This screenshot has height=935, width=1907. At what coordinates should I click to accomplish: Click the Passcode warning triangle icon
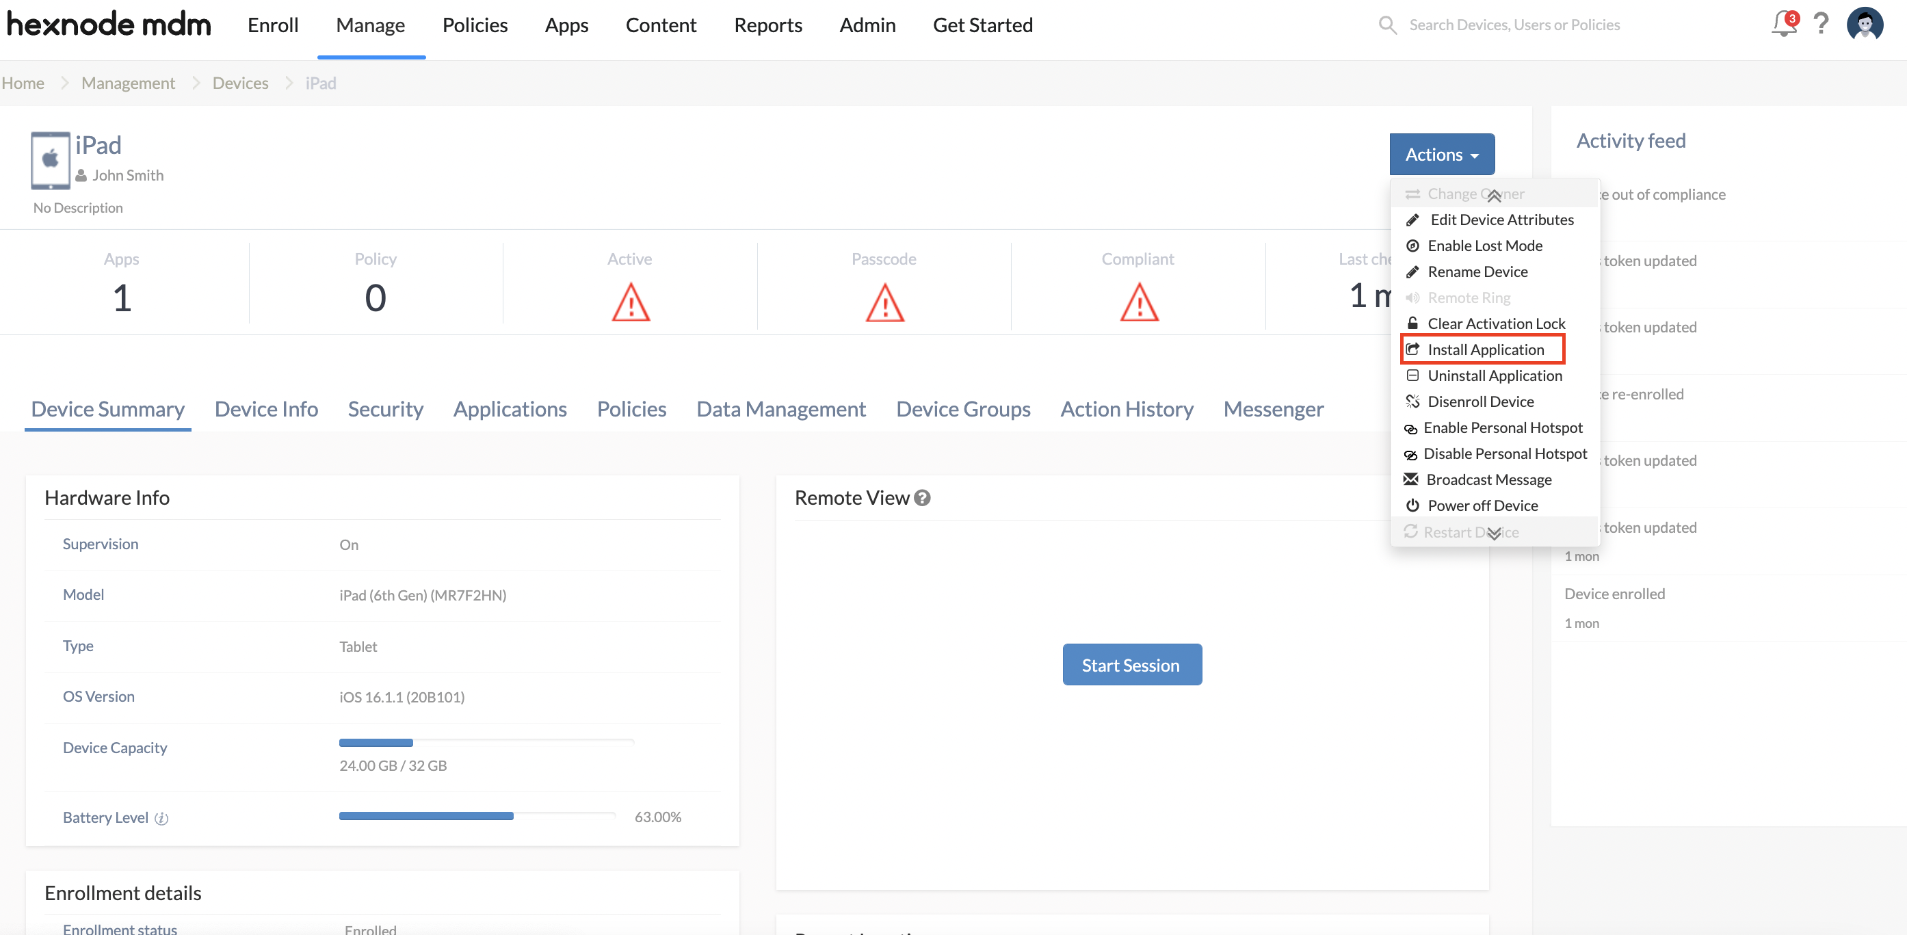point(884,302)
